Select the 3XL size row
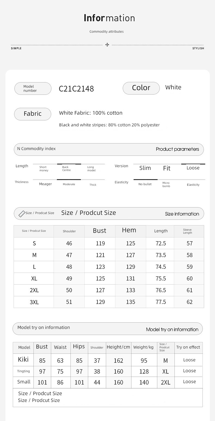The height and width of the screenshot is (421, 215). point(109,302)
